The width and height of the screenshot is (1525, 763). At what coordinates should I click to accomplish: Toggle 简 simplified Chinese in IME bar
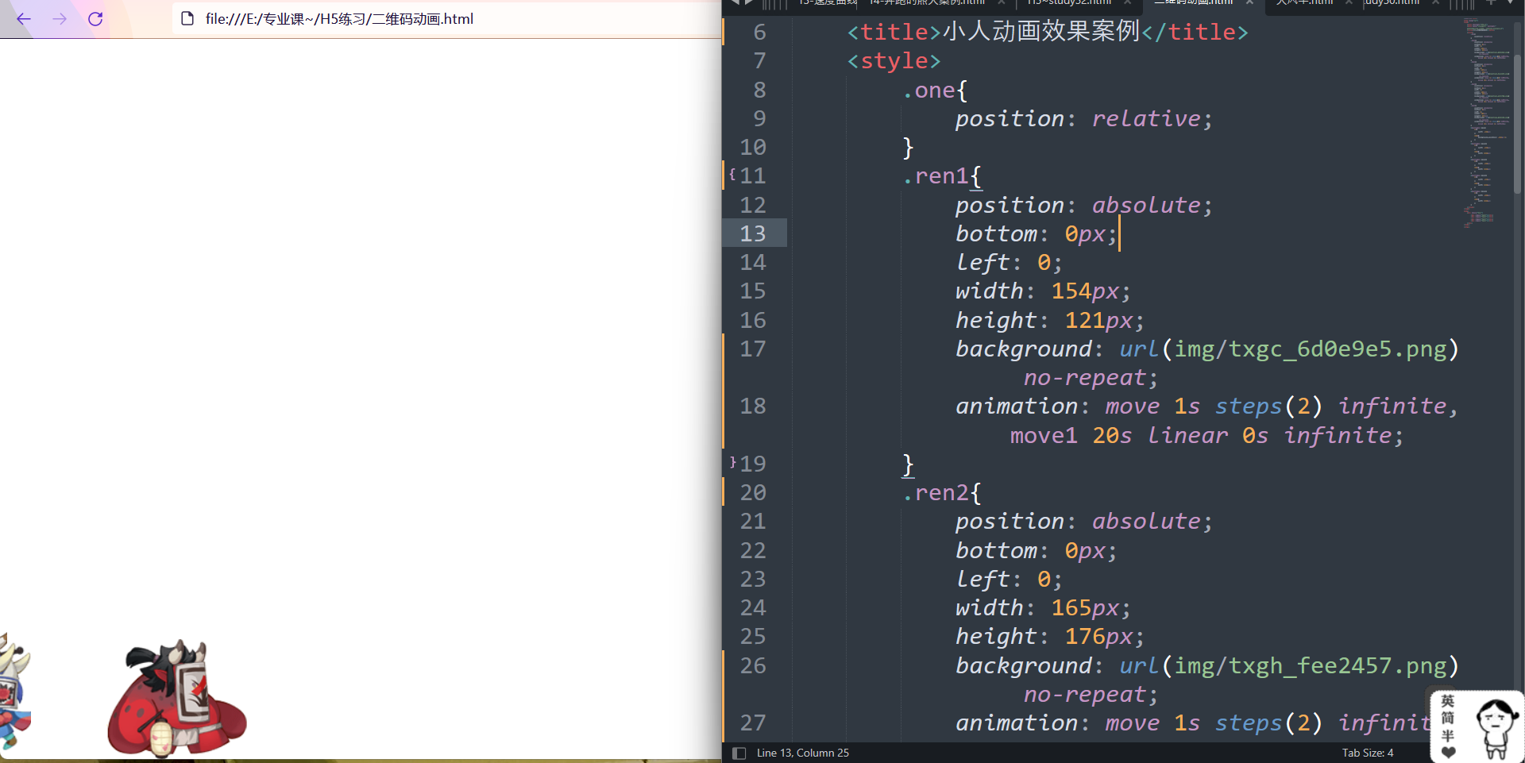coord(1447,718)
